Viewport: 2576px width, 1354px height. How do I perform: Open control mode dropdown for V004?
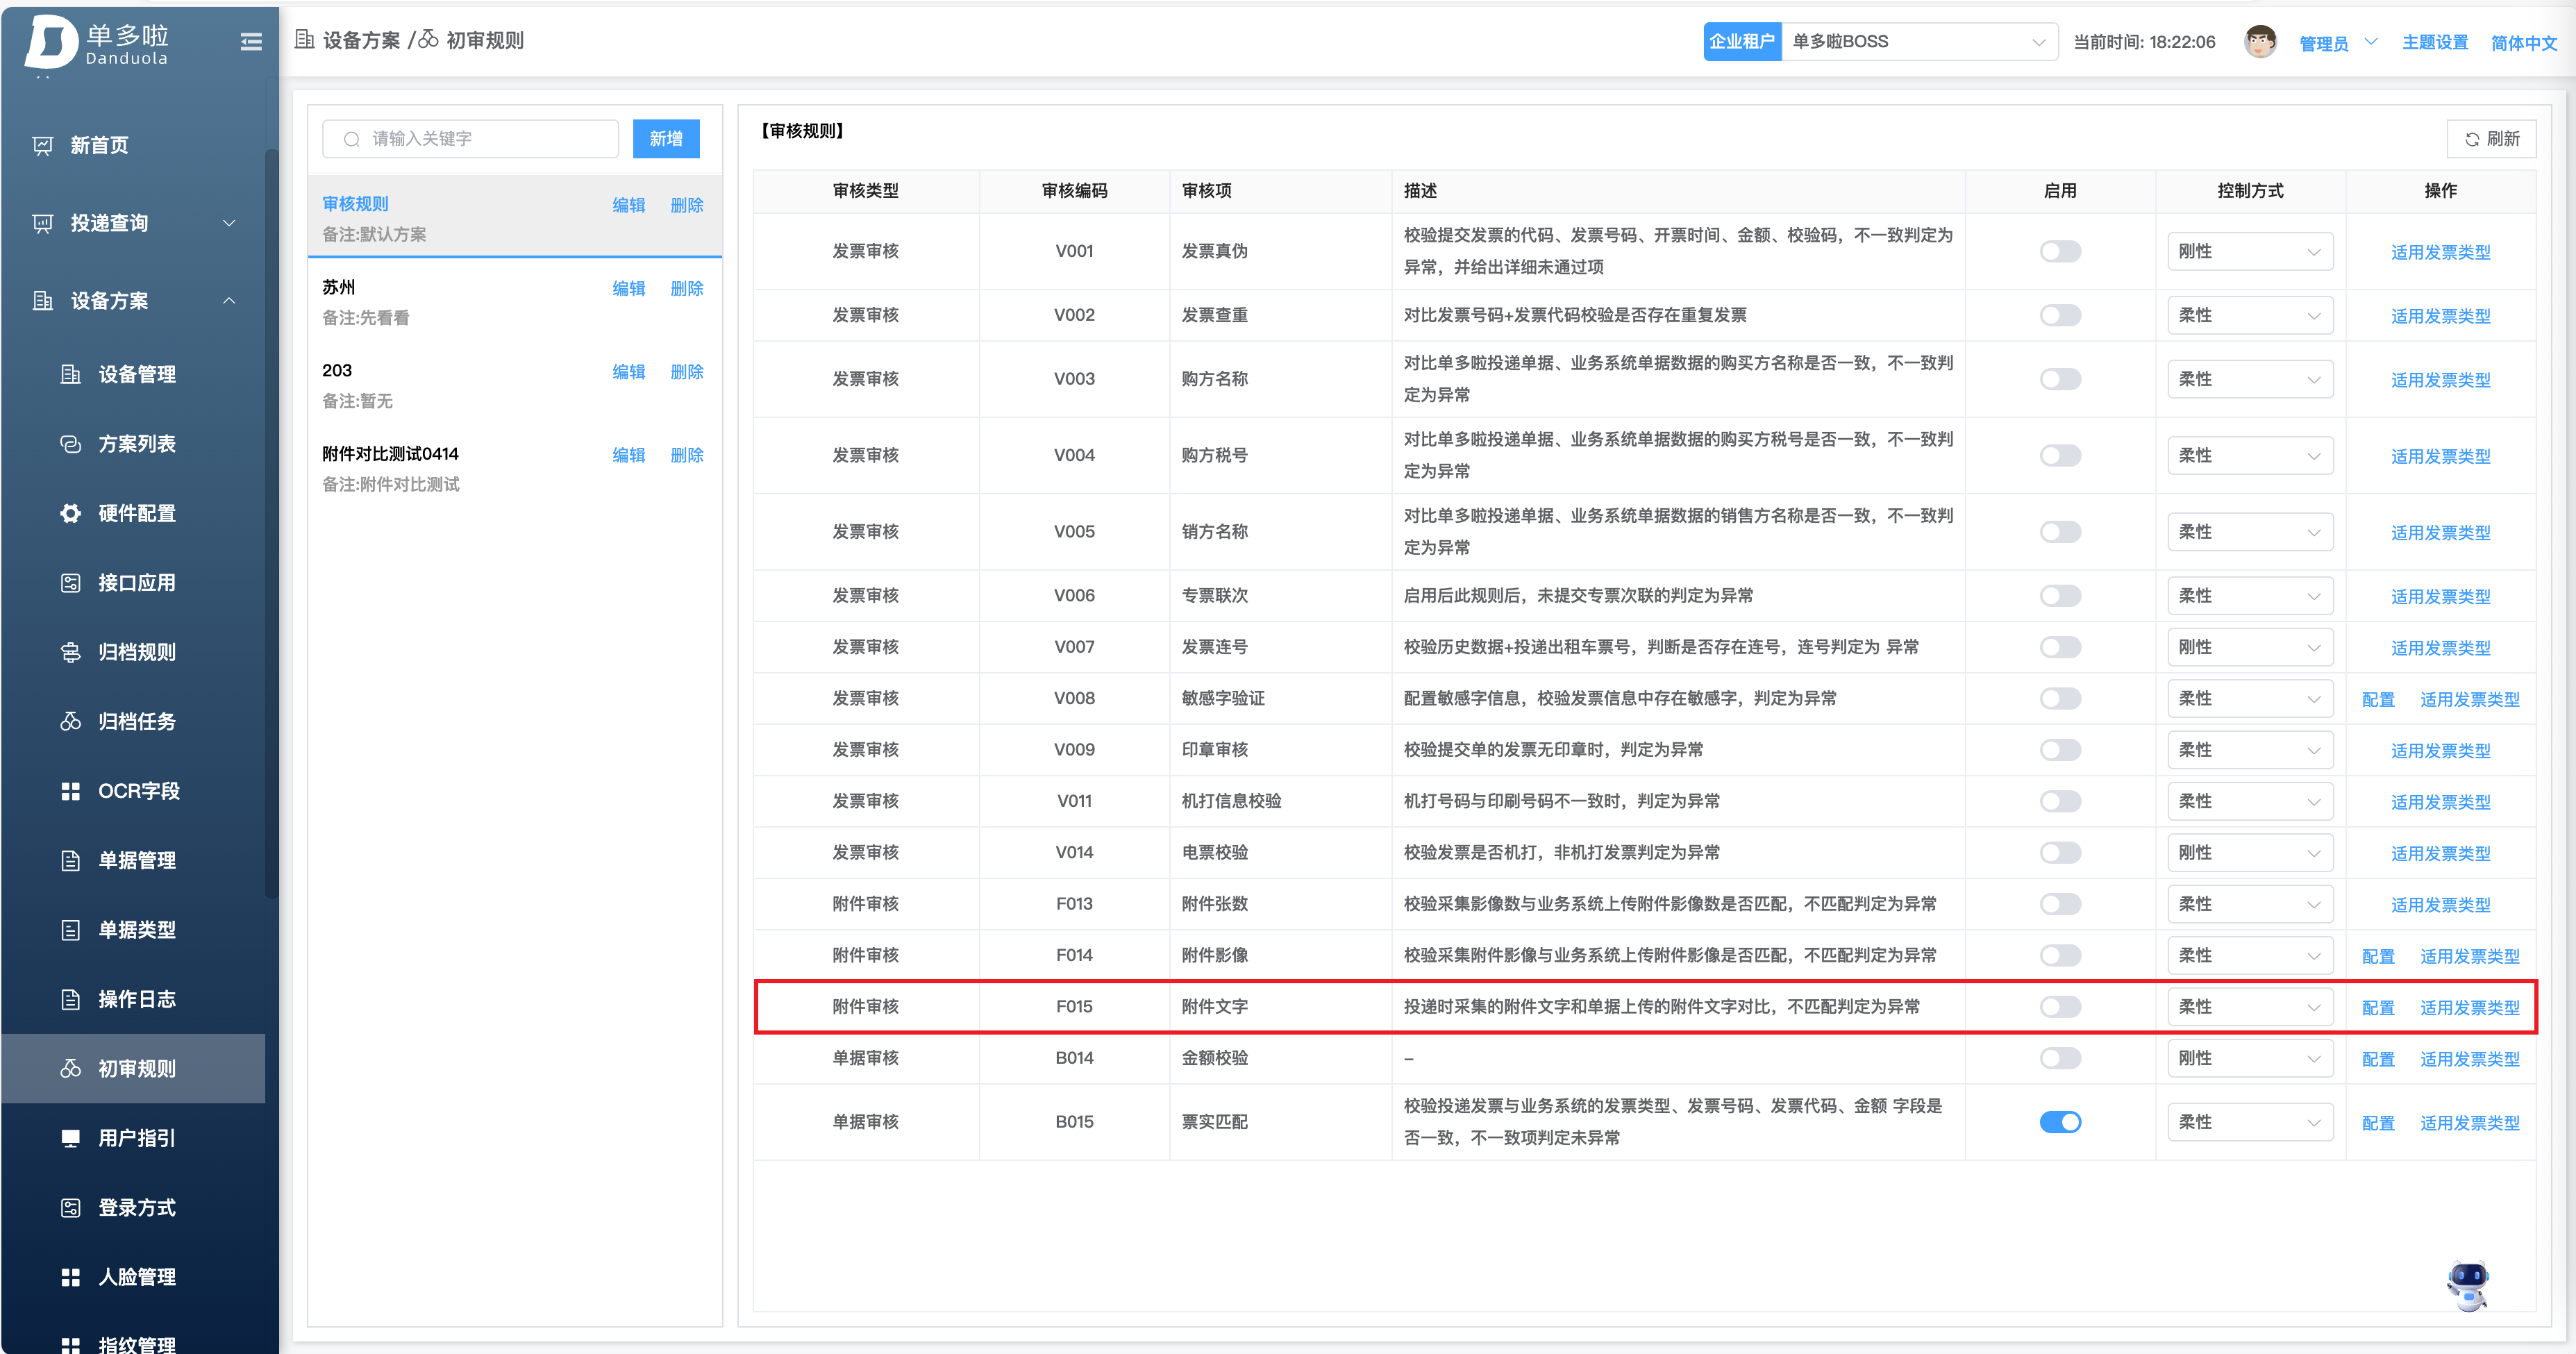[2249, 455]
